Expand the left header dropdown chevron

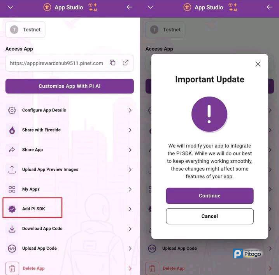point(11,7)
